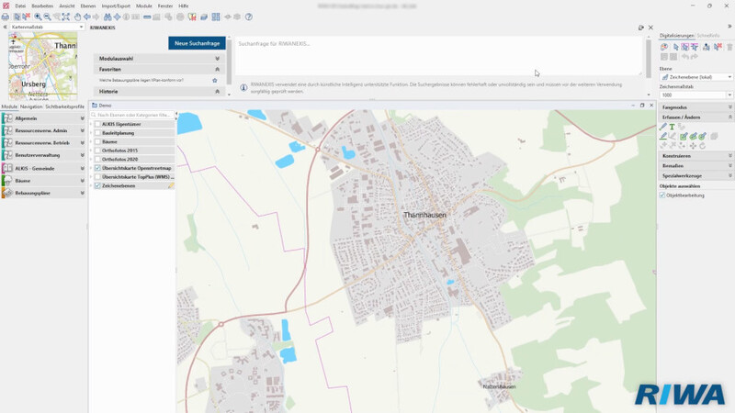Select the zoom out magnifier tool

48,17
